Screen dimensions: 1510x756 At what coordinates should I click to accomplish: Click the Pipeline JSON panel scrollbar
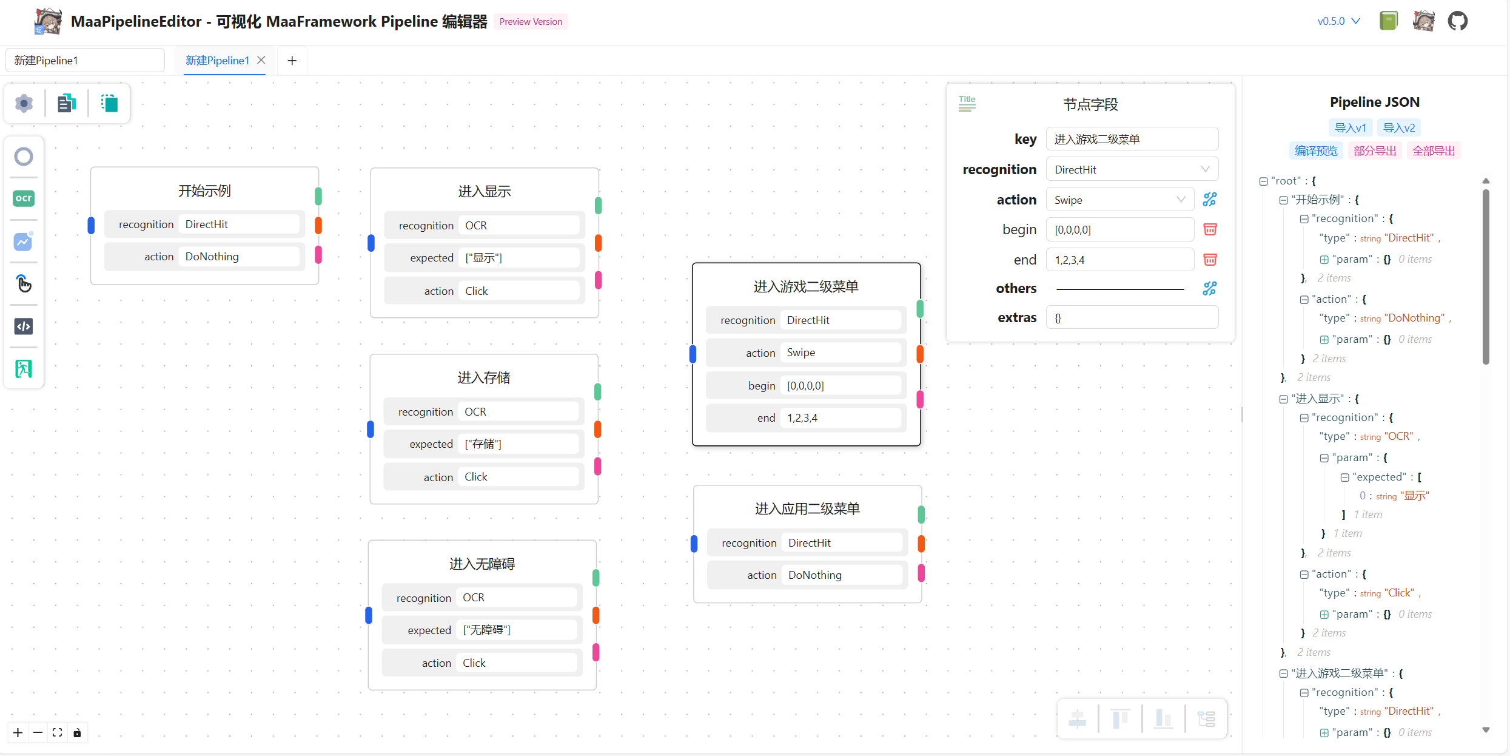pyautogui.click(x=1485, y=277)
